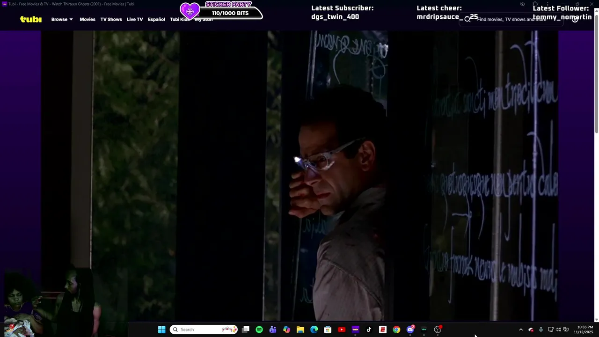Screen dimensions: 599x337
Task: Click the Sticker Party heart icon
Action: 190,11
